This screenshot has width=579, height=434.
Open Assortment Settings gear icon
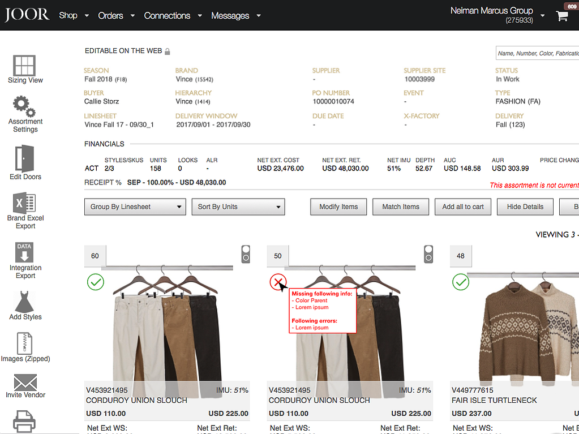(x=24, y=106)
